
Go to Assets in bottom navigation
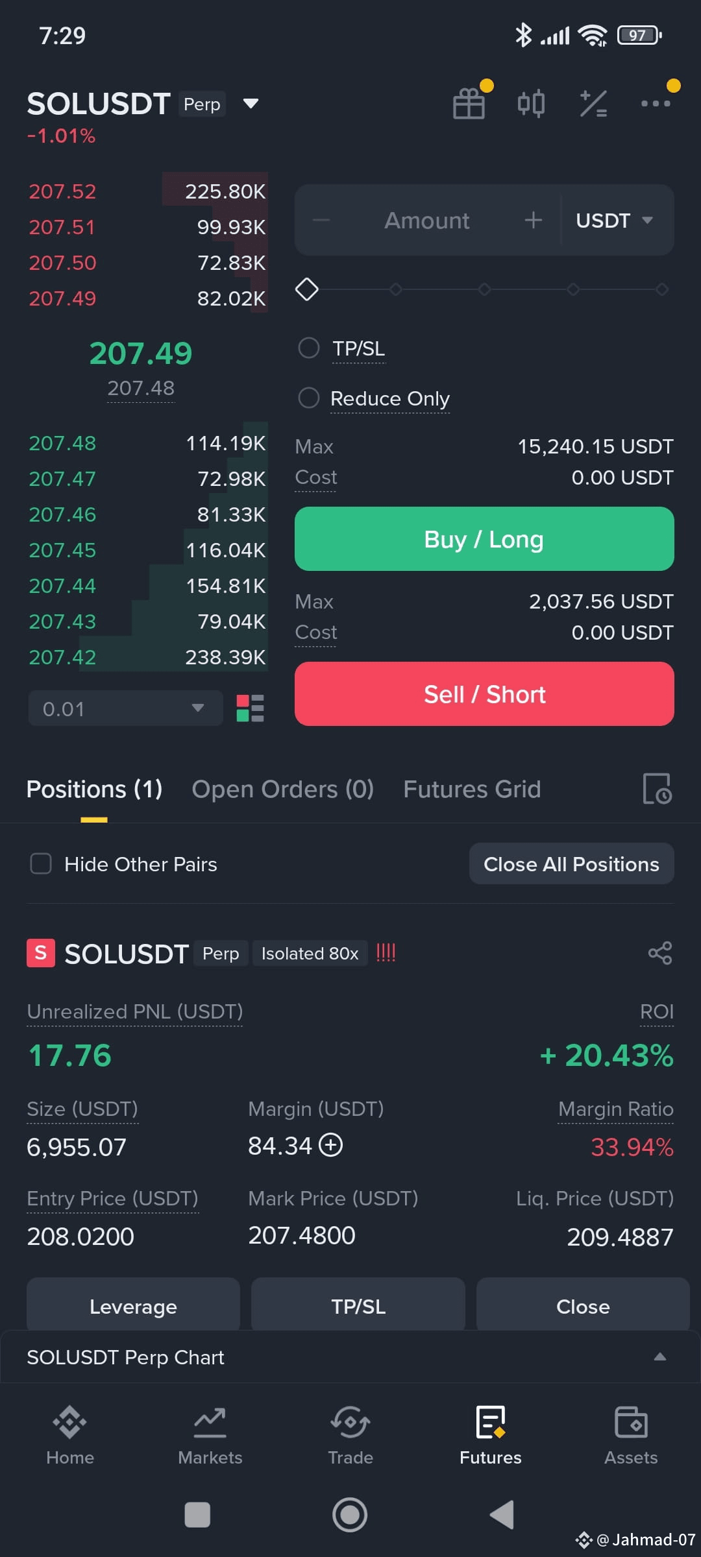coord(631,1436)
